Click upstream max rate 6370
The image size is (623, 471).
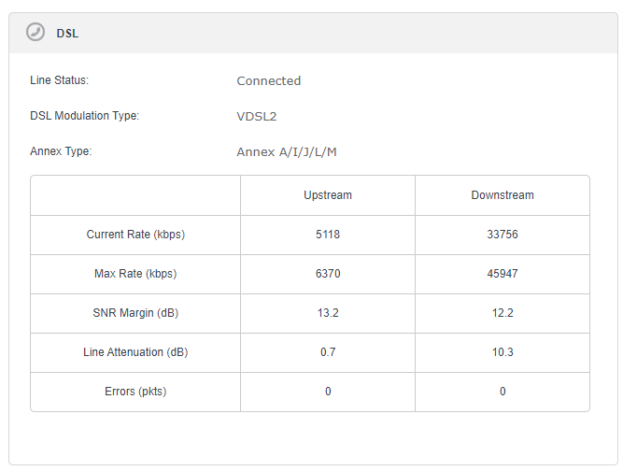click(328, 274)
